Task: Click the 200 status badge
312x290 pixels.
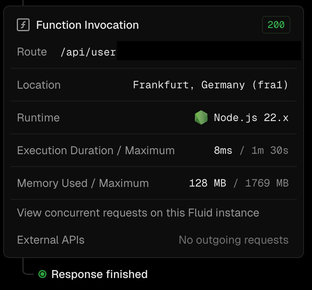Action: click(276, 25)
